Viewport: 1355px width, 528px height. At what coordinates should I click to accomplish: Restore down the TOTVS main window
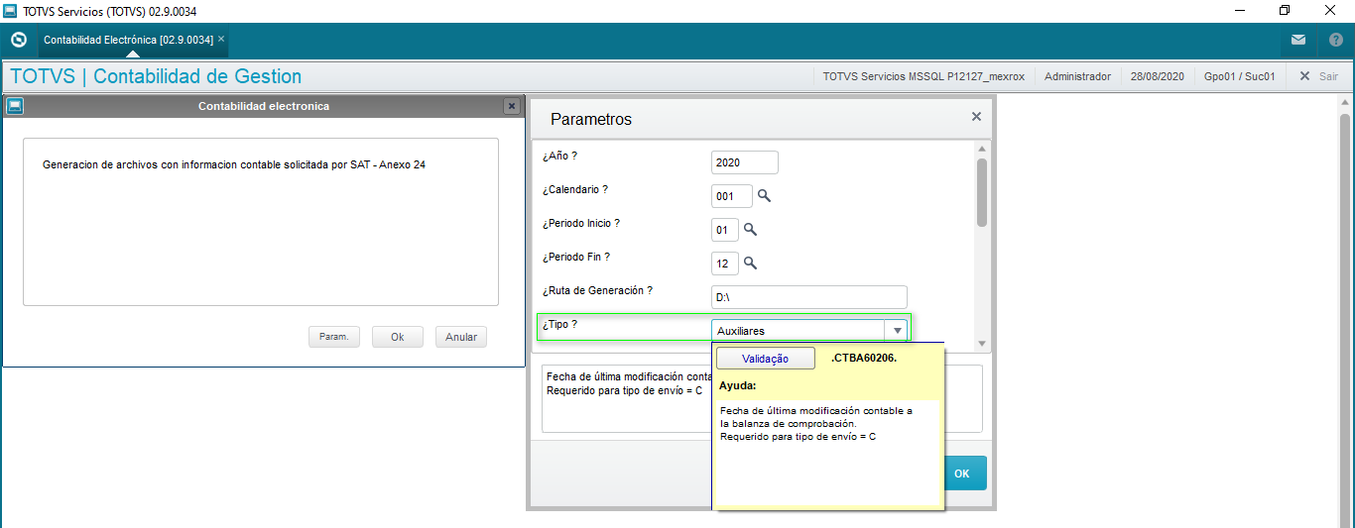[1285, 11]
